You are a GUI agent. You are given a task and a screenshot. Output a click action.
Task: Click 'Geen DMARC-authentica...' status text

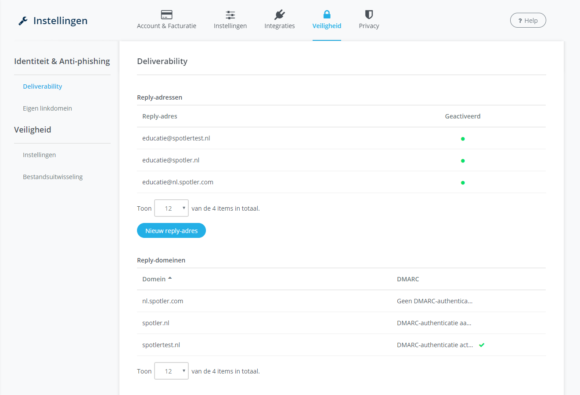[435, 301]
